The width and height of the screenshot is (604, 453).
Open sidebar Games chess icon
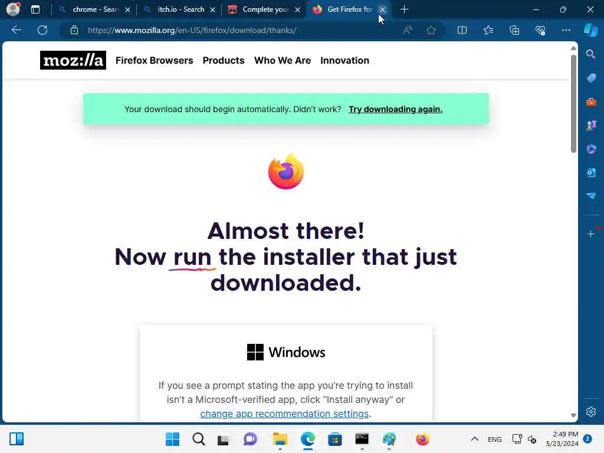pos(591,125)
